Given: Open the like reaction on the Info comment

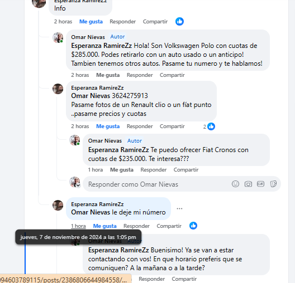Looking at the screenshot, I should click(x=179, y=21).
